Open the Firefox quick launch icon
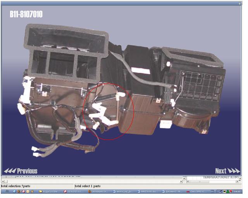Viewport: 248px width, 198px height. [x=19, y=191]
